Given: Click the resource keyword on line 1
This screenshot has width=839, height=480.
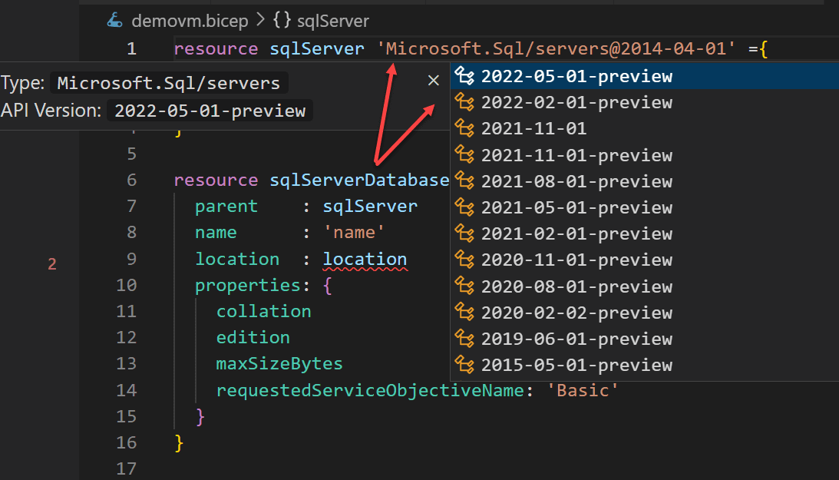Looking at the screenshot, I should 216,48.
